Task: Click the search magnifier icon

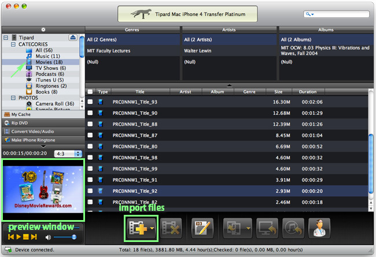Action: pyautogui.click(x=308, y=14)
